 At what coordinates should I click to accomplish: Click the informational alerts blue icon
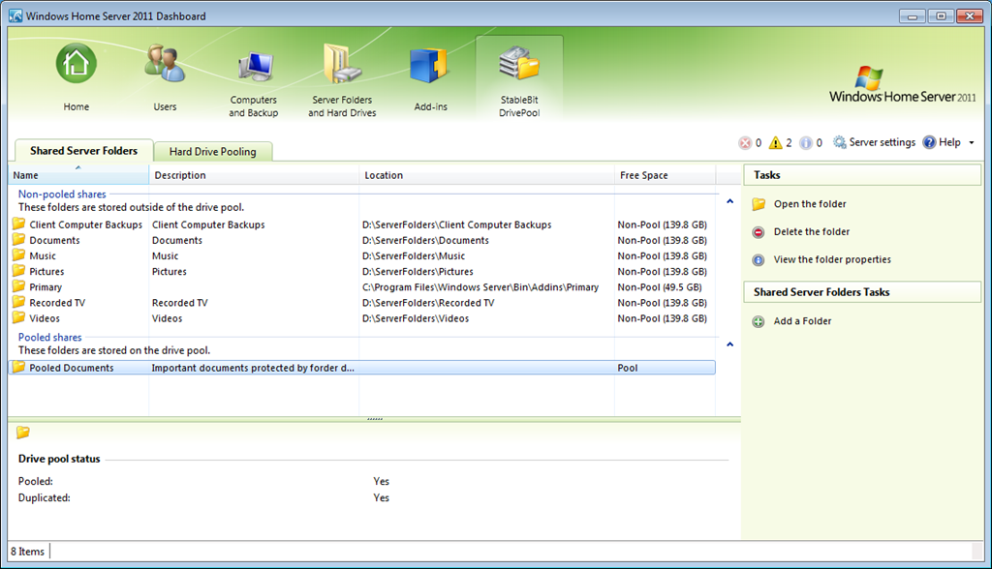805,143
